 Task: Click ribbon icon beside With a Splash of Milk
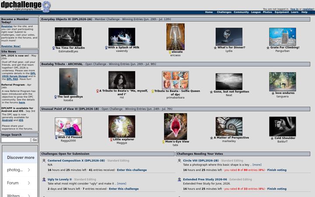pyautogui.click(x=106, y=48)
